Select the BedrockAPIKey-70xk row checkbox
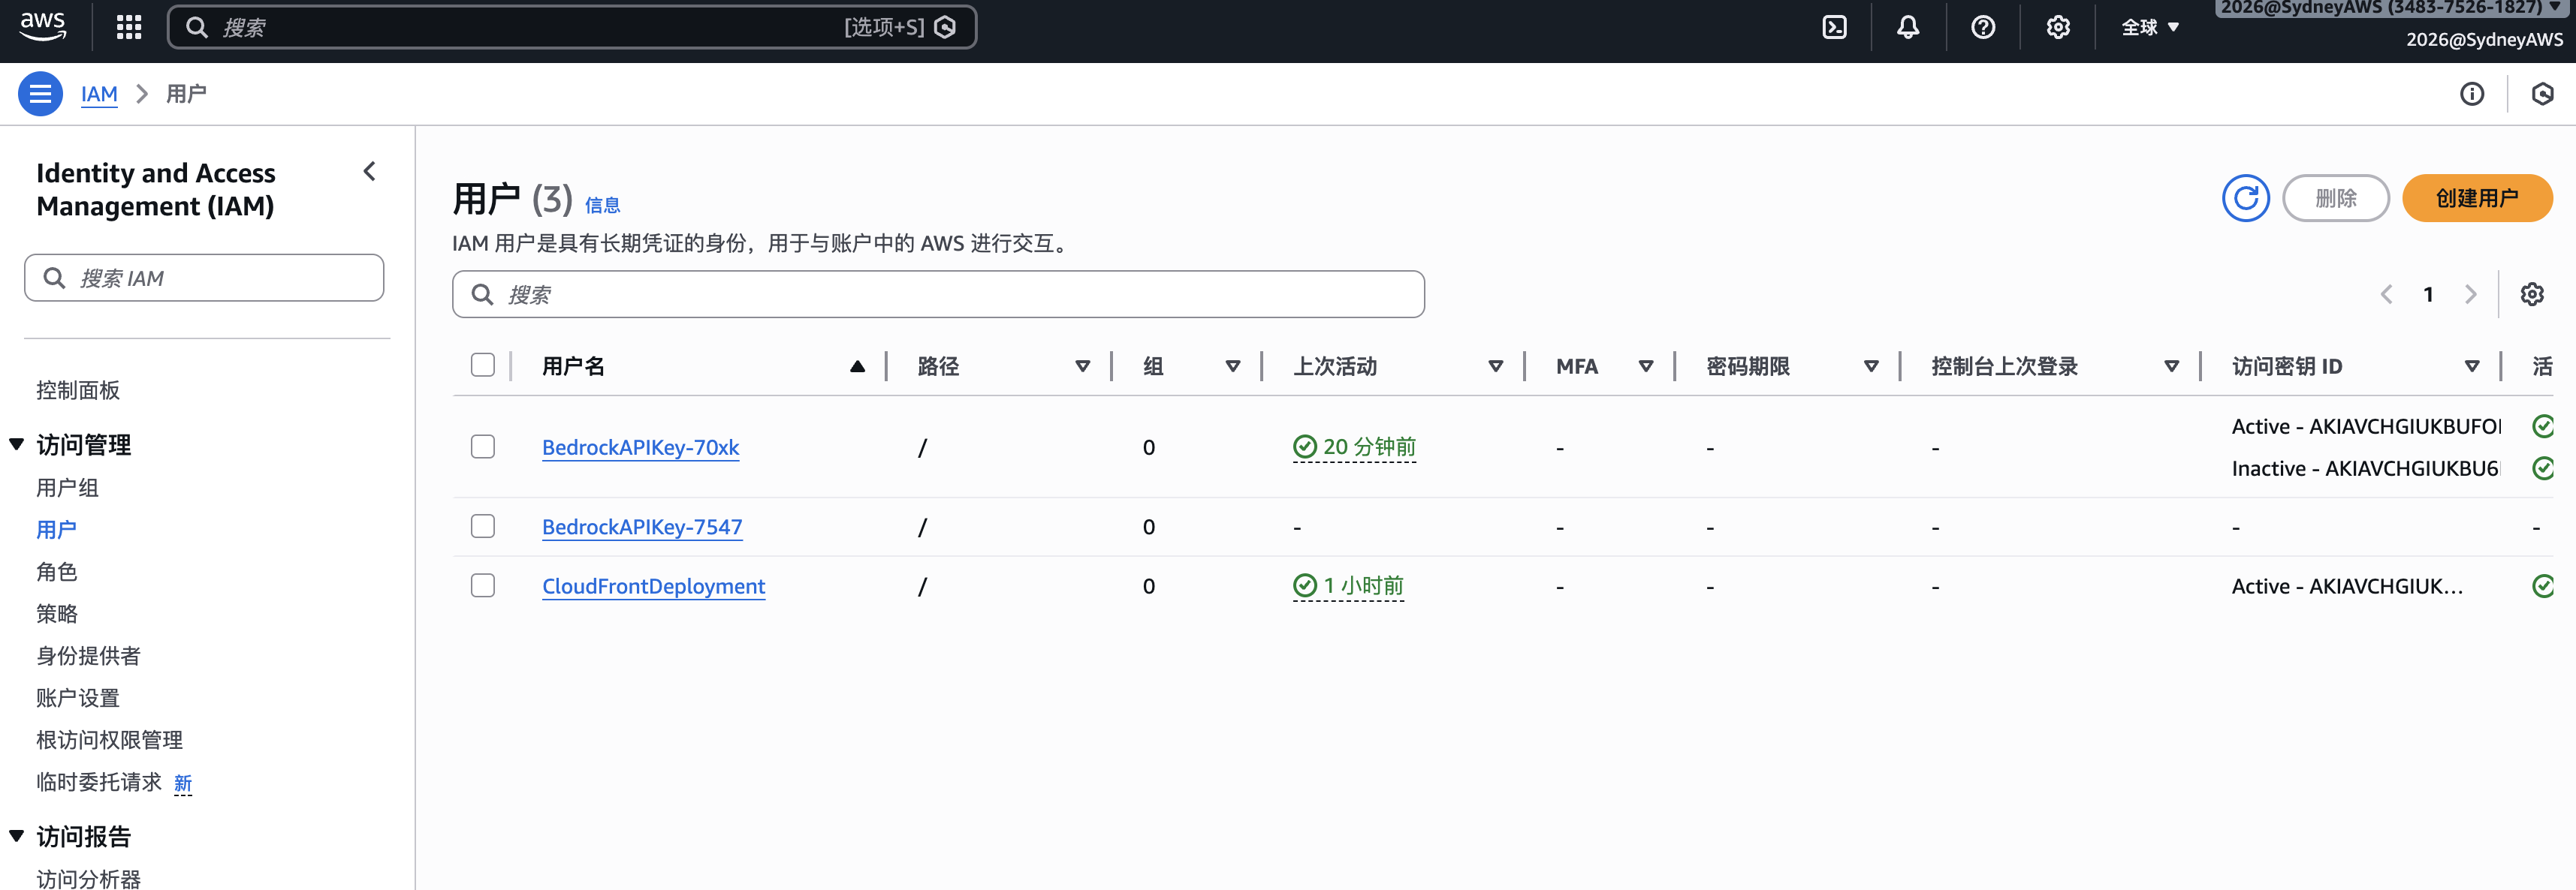 483,447
